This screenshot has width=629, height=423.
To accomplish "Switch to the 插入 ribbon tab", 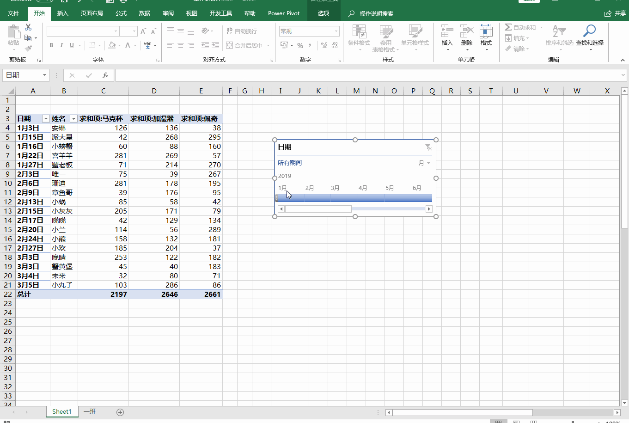I will pos(62,13).
